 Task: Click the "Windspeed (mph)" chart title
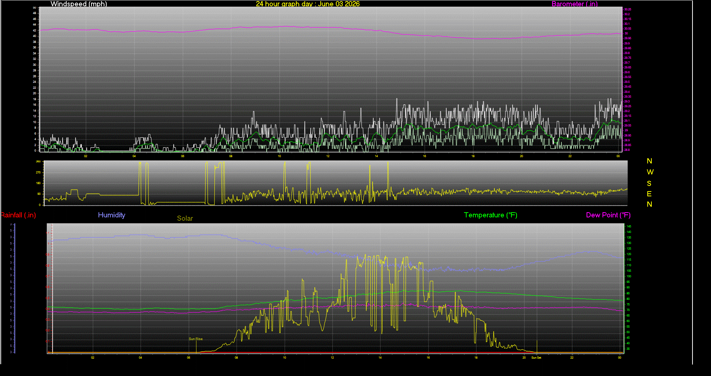pos(79,4)
